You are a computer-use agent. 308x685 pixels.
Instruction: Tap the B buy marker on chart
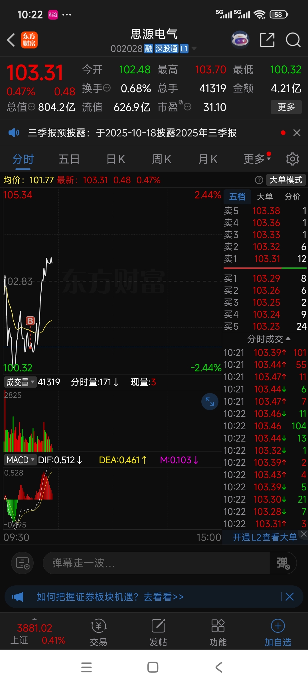pos(30,321)
